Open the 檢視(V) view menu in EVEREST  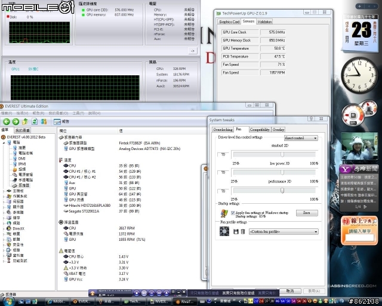click(x=22, y=113)
